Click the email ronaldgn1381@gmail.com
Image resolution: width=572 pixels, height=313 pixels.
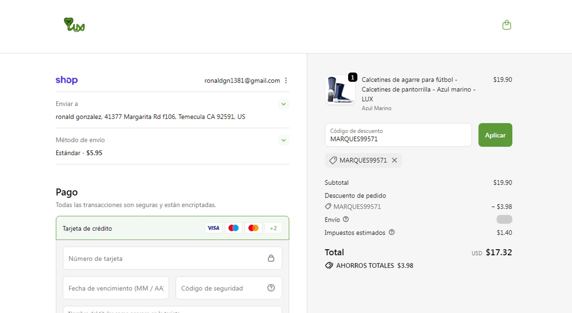coord(242,80)
